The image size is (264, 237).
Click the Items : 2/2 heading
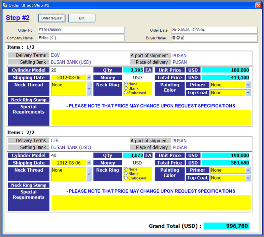[x=21, y=133]
